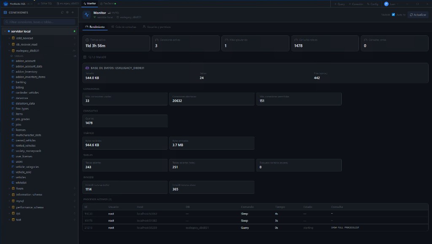
Task: Click the clock icon on Tiempo activo card
Action: tap(87, 40)
